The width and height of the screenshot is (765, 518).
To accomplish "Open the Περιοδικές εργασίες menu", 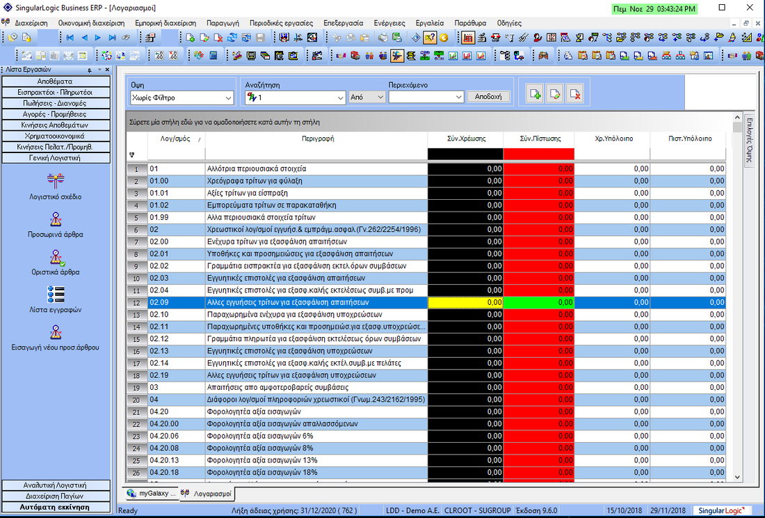I will pos(282,23).
